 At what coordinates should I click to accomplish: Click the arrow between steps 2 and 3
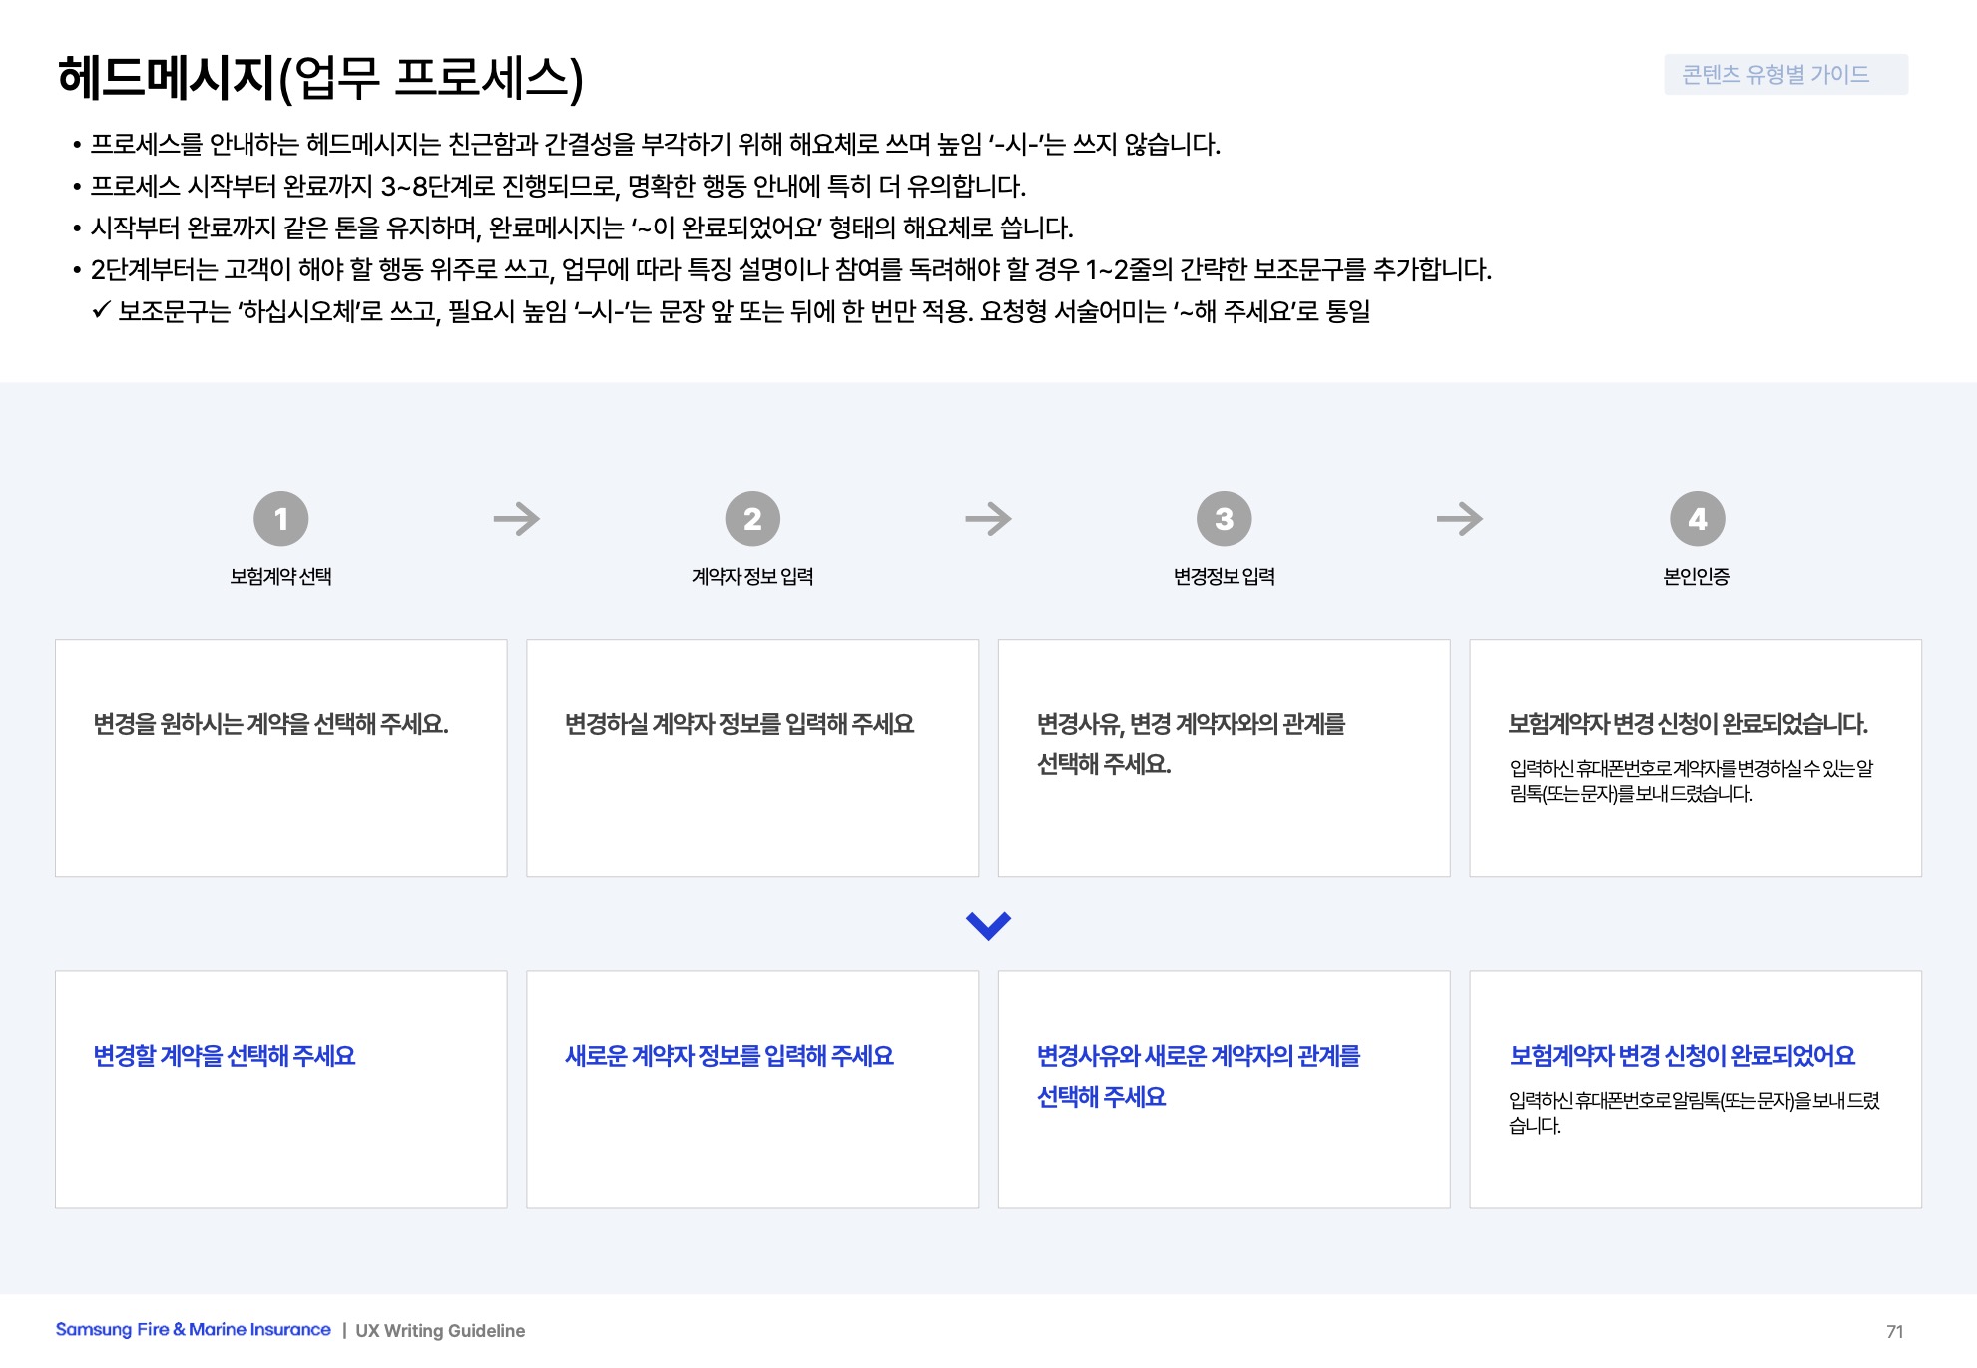tap(988, 519)
